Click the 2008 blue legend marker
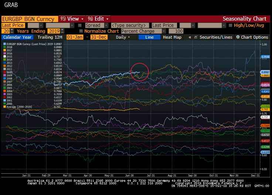The width and height of the screenshot is (272, 195). [x=4, y=78]
